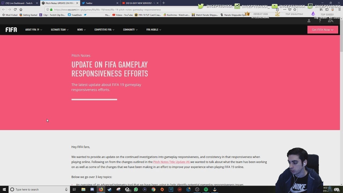Open the KissAnime bookmark

pyautogui.click(x=176, y=15)
